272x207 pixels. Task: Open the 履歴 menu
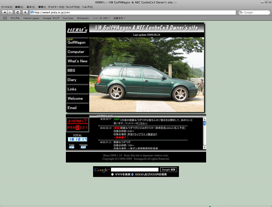42,7
